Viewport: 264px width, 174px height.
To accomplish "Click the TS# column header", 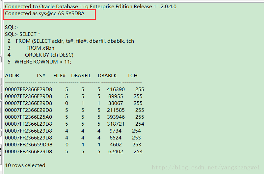I will coord(41,76).
